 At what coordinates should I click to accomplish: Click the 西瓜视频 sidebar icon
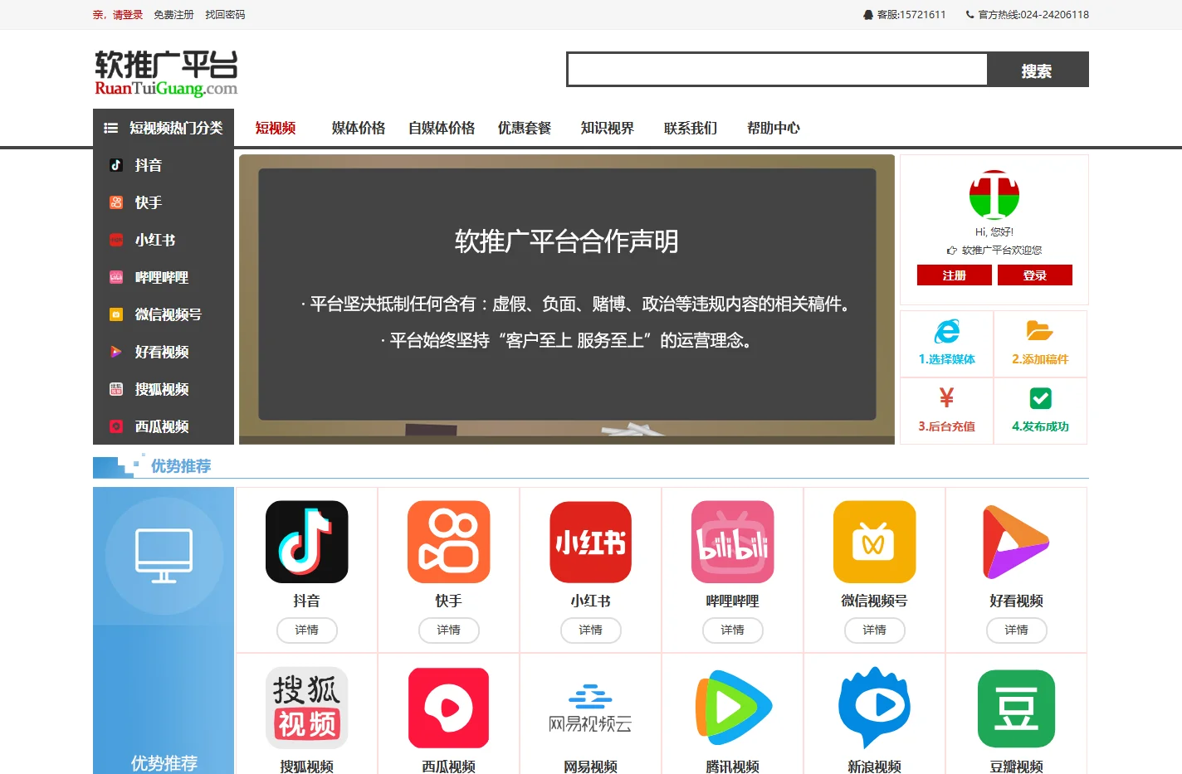[116, 426]
